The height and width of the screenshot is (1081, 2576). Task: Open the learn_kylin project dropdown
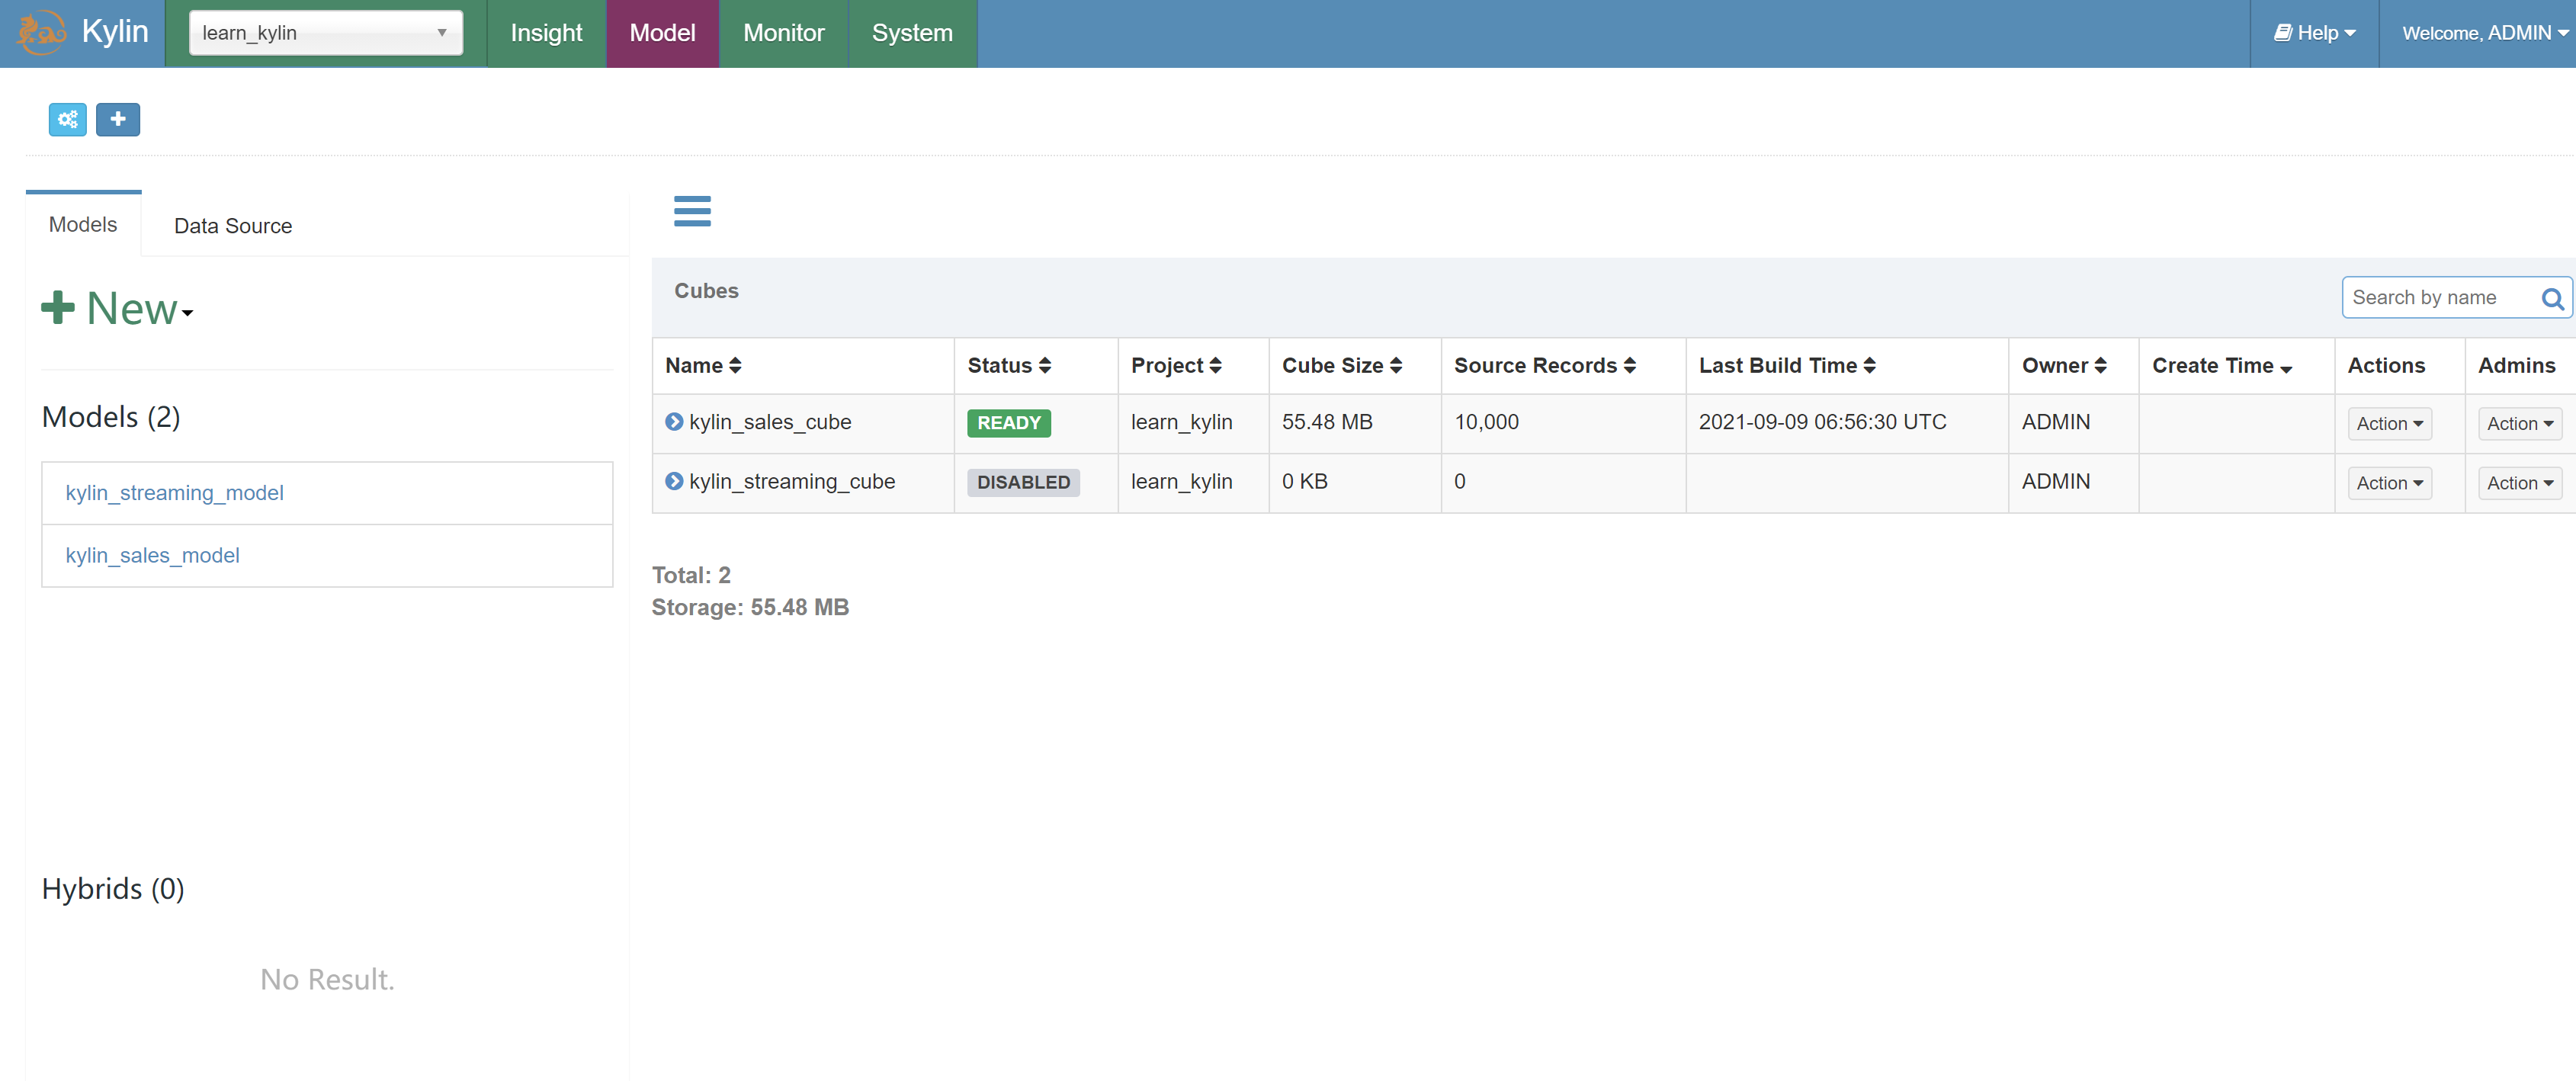325,32
